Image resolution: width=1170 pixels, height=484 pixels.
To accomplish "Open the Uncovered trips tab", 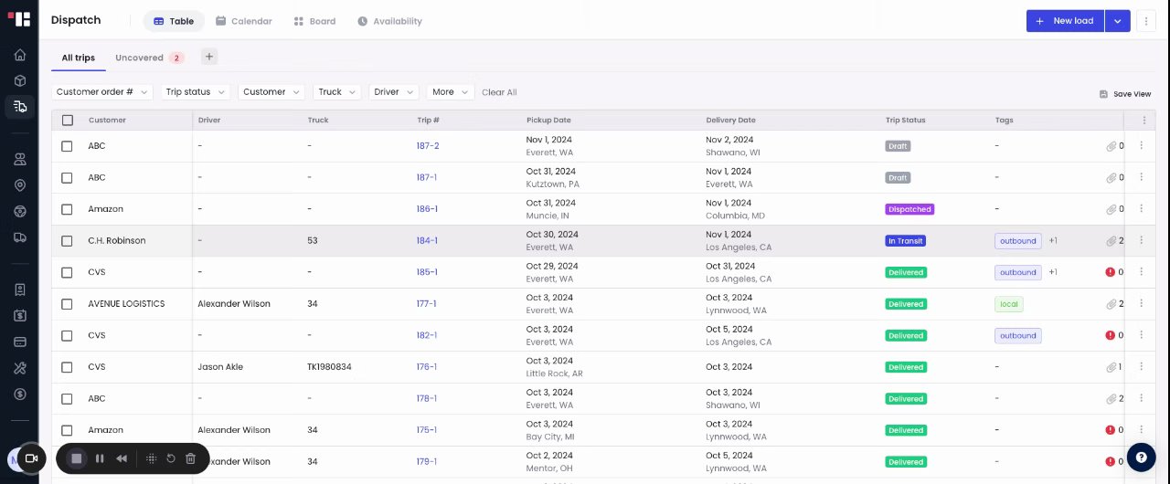I will click(139, 58).
